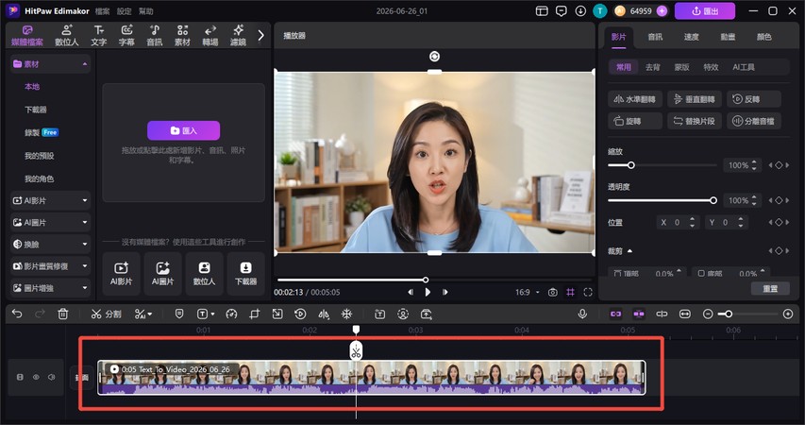Click the reverse playback circle icon in toolbar
Viewport: 805px width, 425px height.
click(x=300, y=314)
